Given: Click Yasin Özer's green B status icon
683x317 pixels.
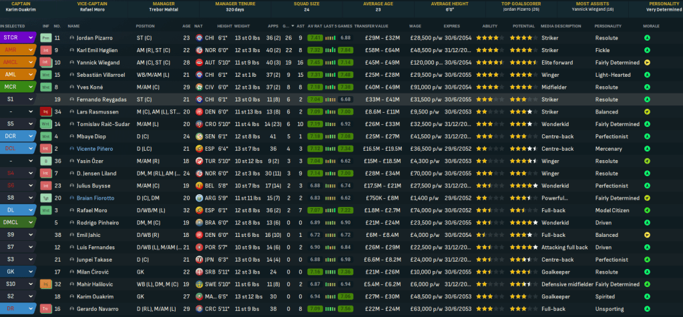Looking at the screenshot, I should (x=46, y=161).
